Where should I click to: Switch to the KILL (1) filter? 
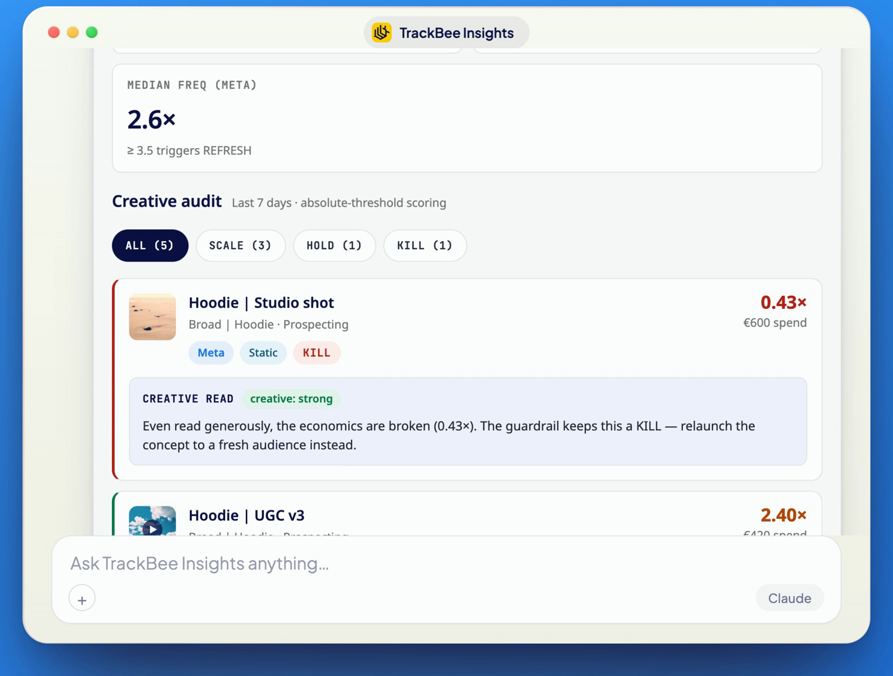(425, 245)
